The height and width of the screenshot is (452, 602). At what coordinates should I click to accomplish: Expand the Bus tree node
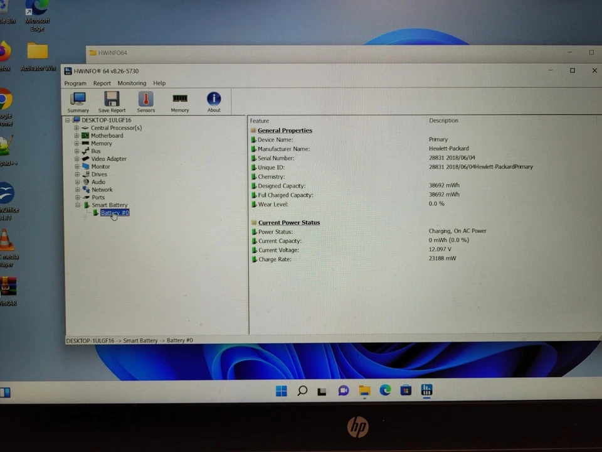tap(77, 151)
